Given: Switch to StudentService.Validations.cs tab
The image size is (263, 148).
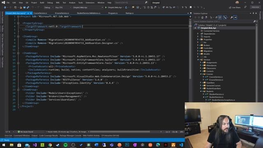Looking at the screenshot, I should (89, 13).
